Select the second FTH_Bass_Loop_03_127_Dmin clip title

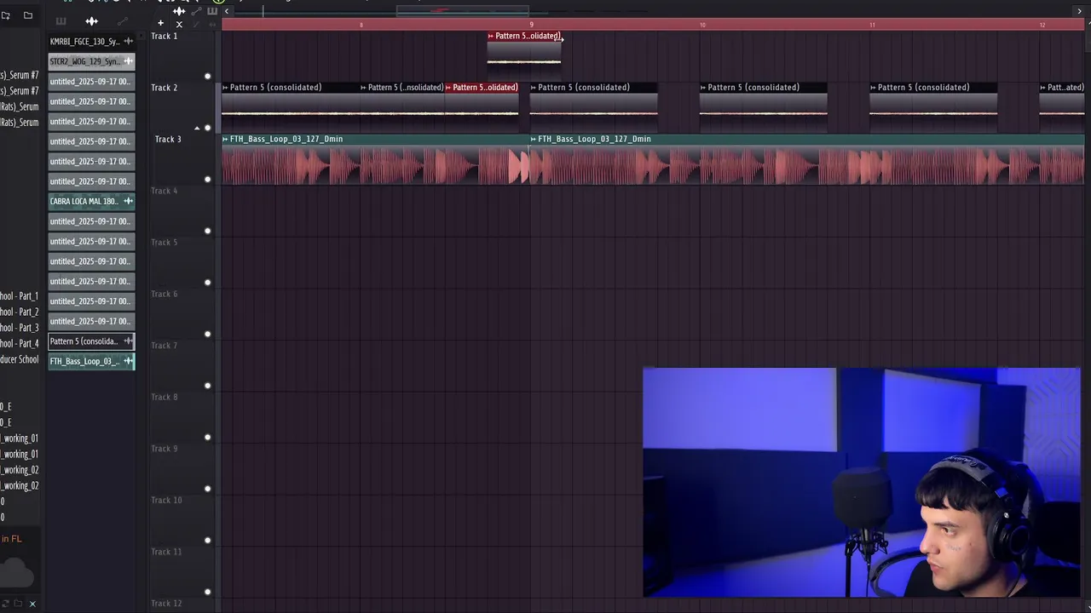pos(594,139)
